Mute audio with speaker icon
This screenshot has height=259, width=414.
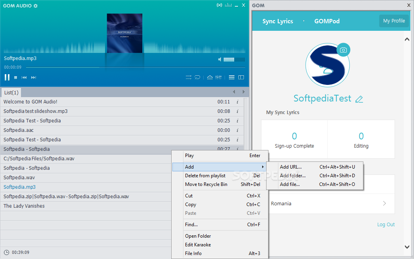tap(220, 60)
